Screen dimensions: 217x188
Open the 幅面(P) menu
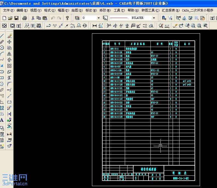pos(63,10)
